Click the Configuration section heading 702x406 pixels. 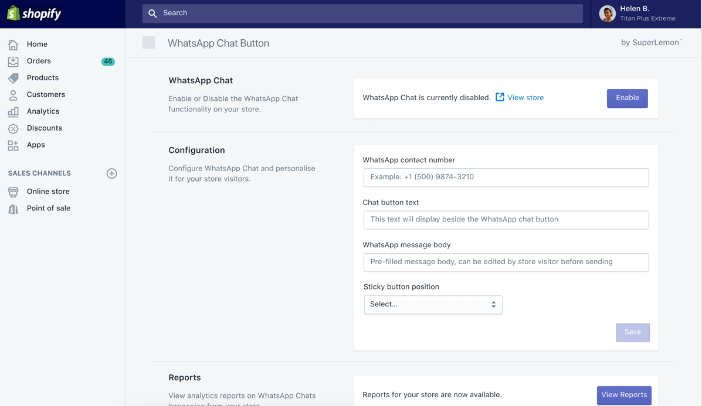tap(196, 150)
